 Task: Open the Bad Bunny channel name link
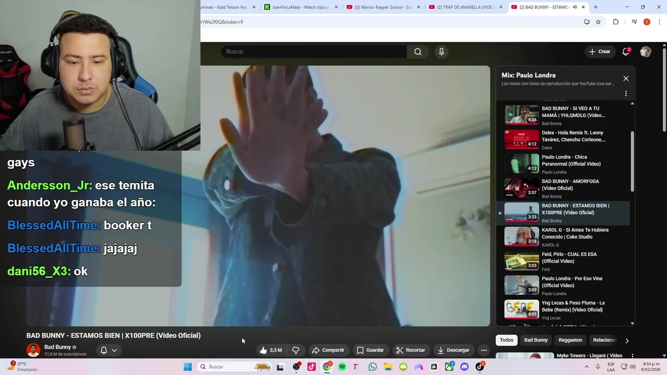coord(57,347)
